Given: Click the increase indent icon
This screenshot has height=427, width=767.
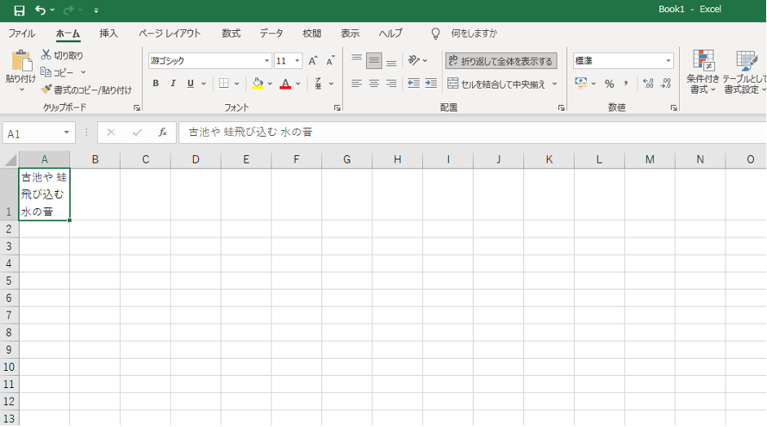Looking at the screenshot, I should coord(431,84).
